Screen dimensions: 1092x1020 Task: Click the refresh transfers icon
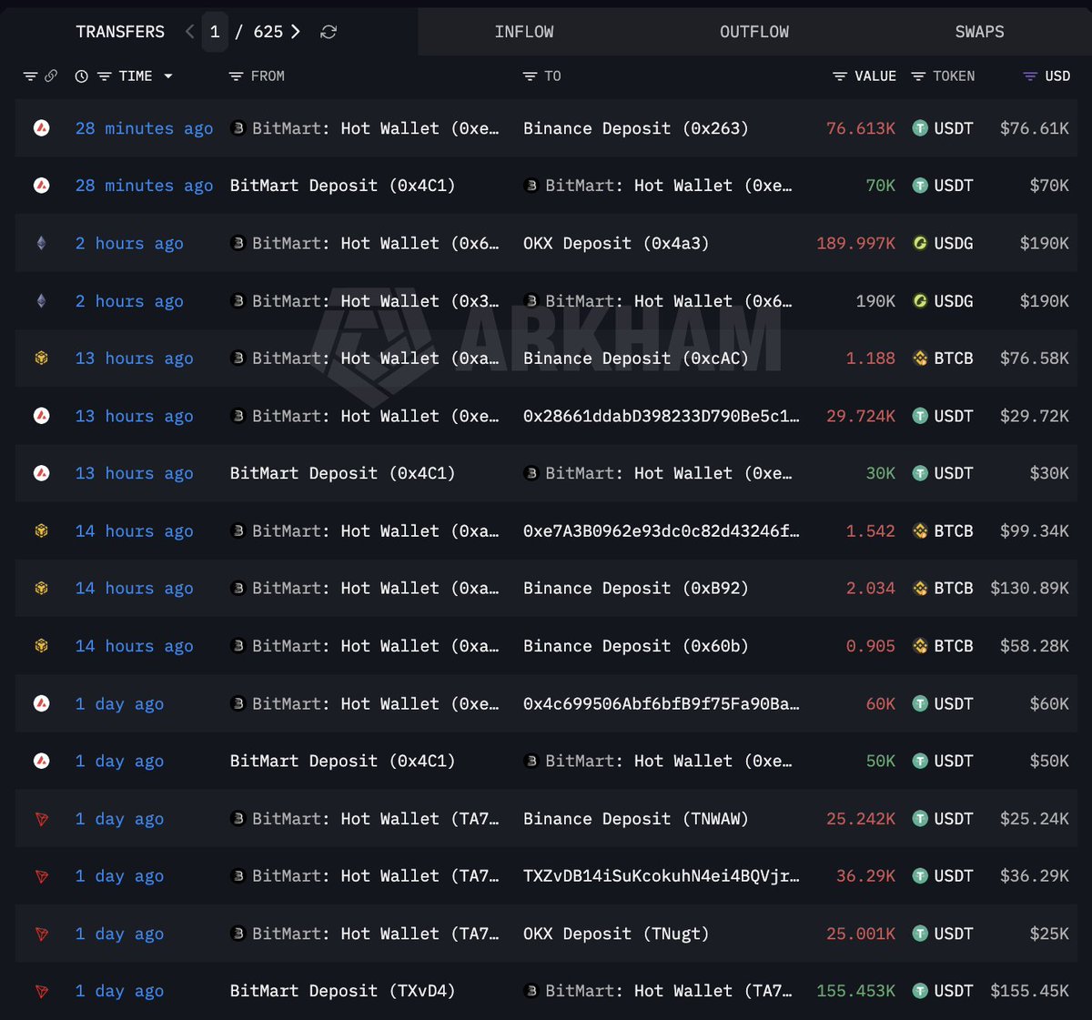[x=329, y=32]
